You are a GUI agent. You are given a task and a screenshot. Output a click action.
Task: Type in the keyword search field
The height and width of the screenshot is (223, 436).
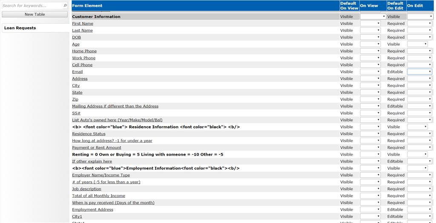32,6
